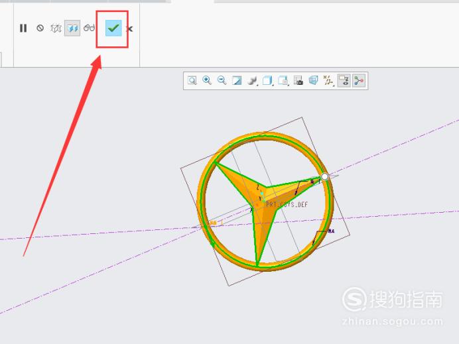
Task: Select the no-preview circle-slash icon
Action: [40, 28]
